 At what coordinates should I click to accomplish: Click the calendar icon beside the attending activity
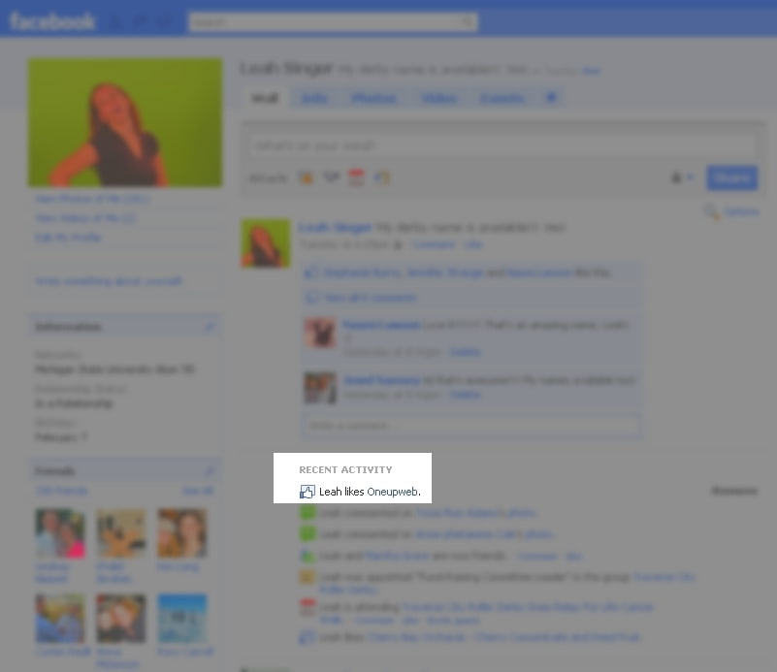point(308,607)
